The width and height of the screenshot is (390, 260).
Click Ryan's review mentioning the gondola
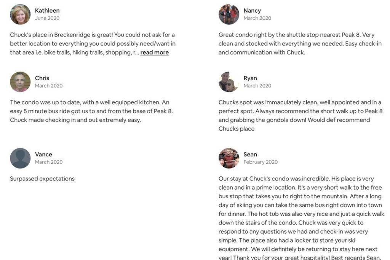coord(300,116)
